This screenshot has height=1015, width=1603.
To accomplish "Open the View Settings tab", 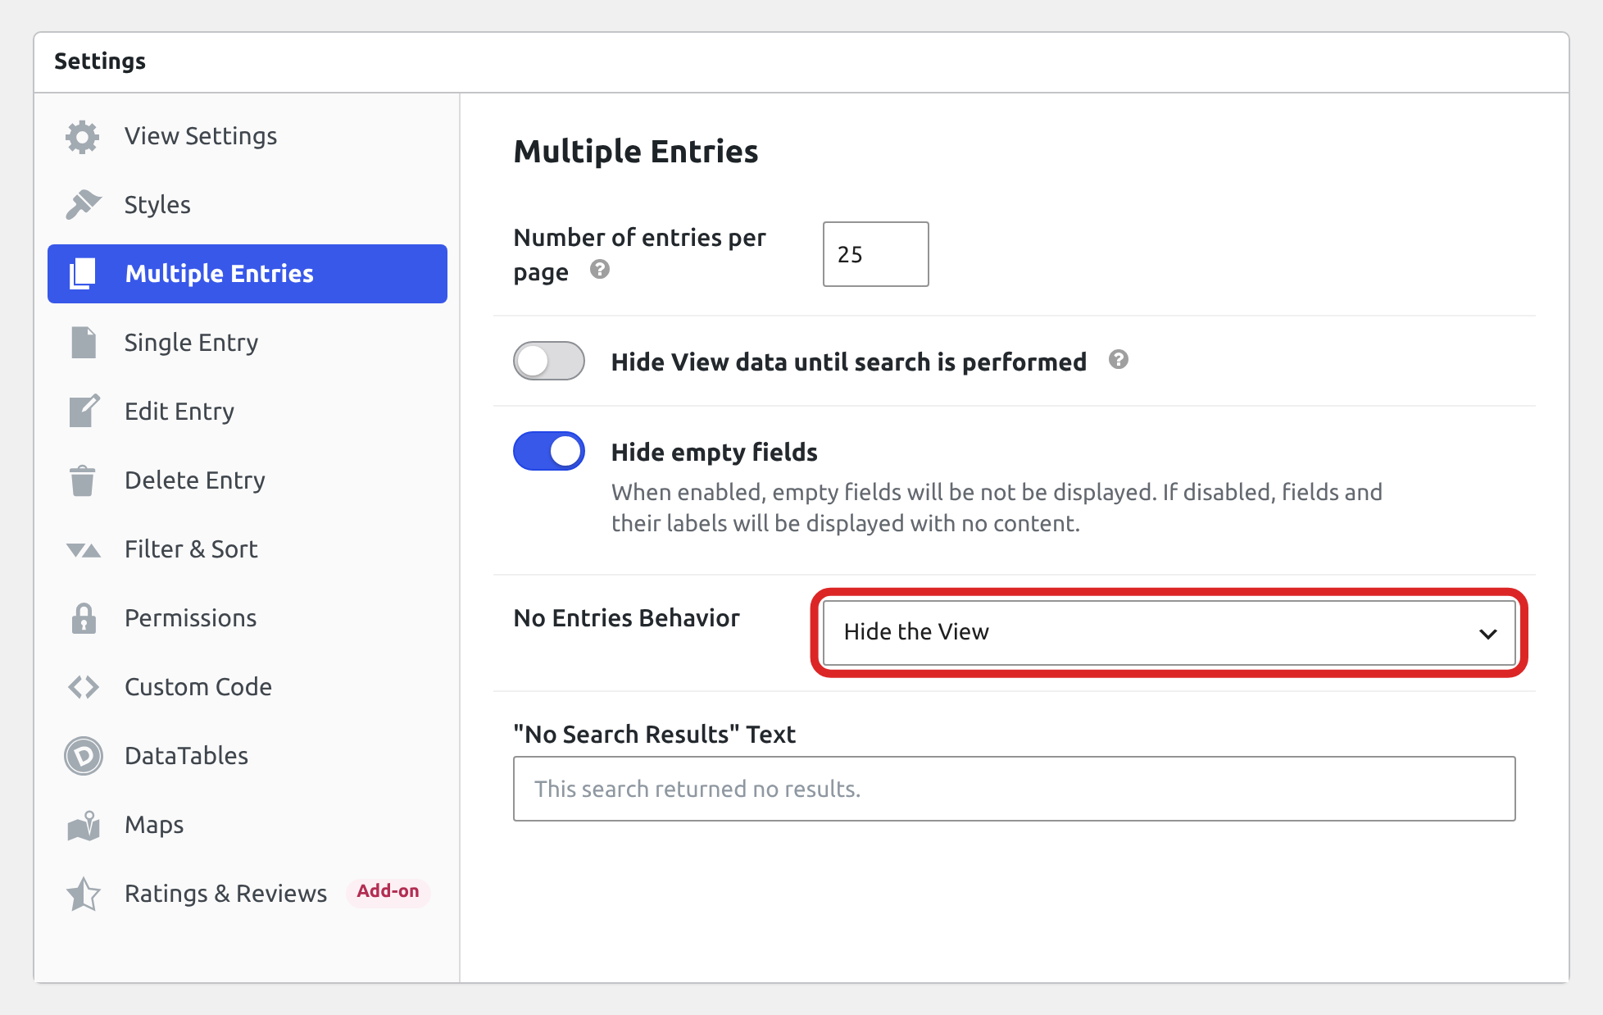I will click(247, 136).
